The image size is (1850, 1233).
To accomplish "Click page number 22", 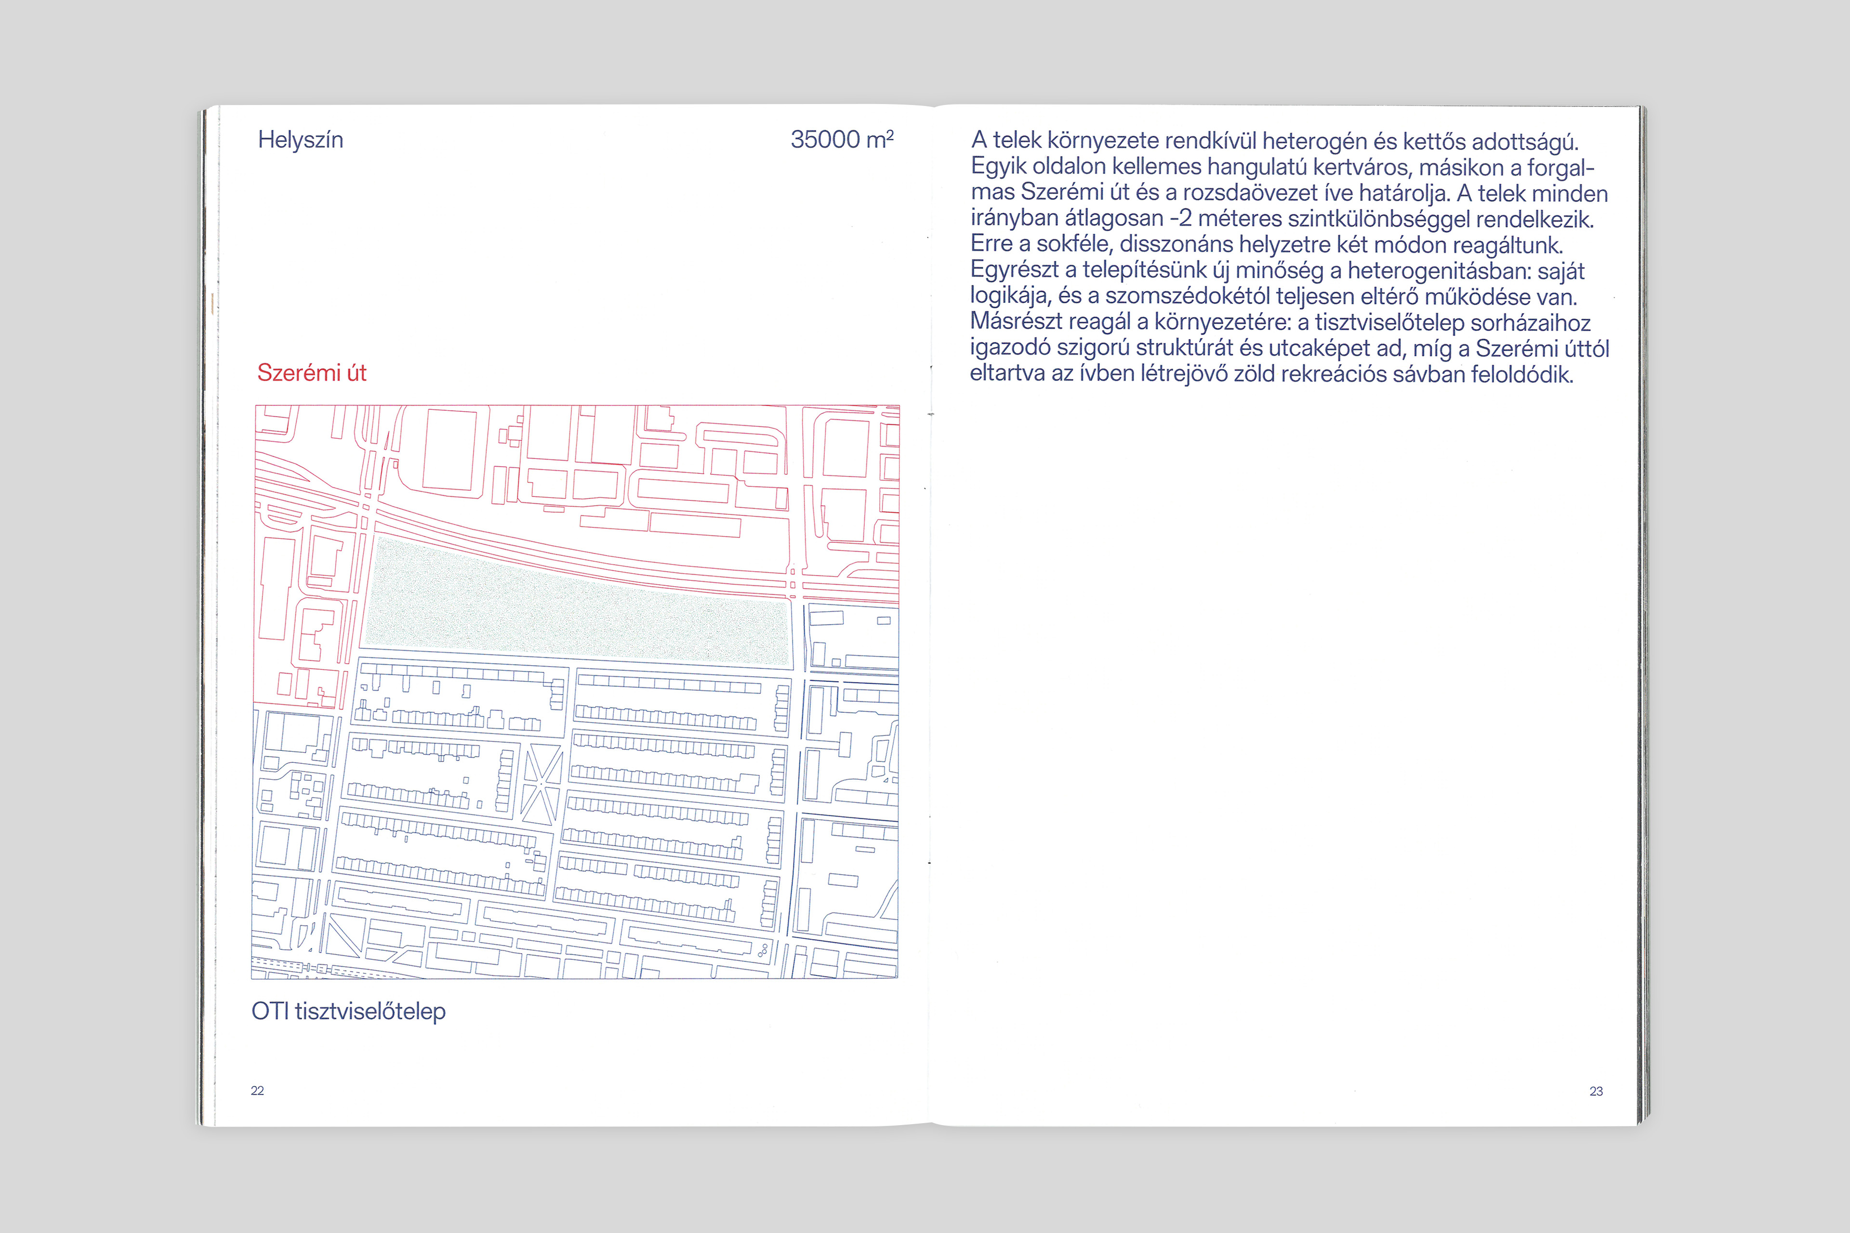I will pyautogui.click(x=257, y=1090).
